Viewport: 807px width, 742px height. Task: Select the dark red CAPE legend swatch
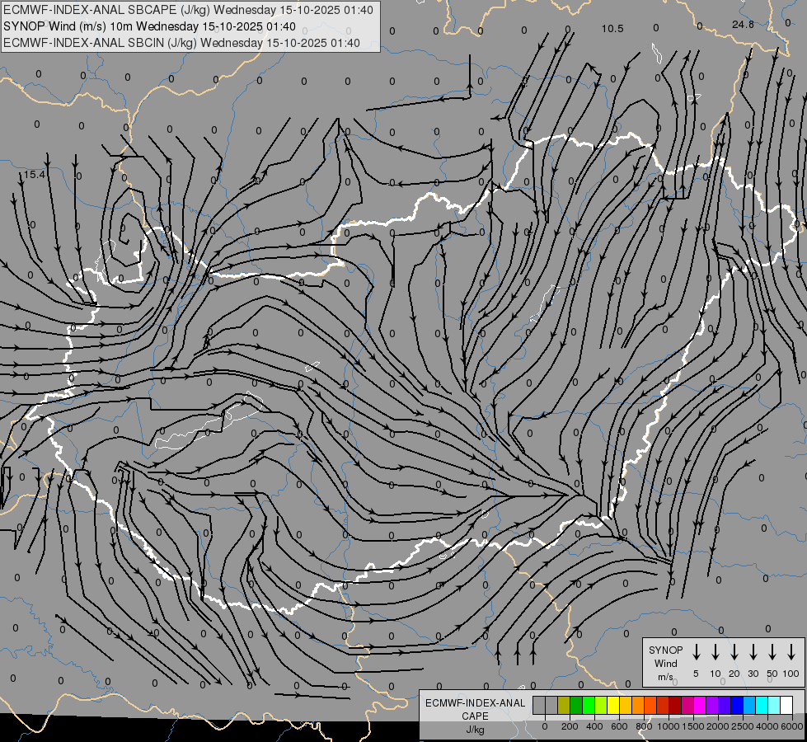675,705
